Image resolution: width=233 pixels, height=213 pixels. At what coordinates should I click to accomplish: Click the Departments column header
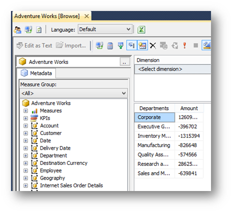(154, 108)
